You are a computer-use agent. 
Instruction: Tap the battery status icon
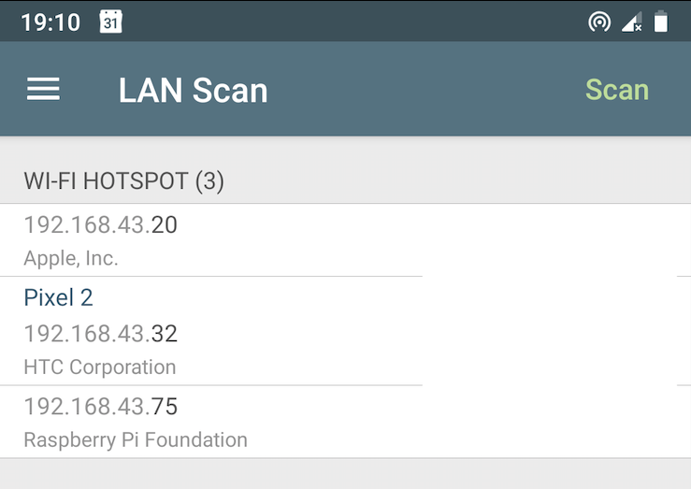pos(660,22)
